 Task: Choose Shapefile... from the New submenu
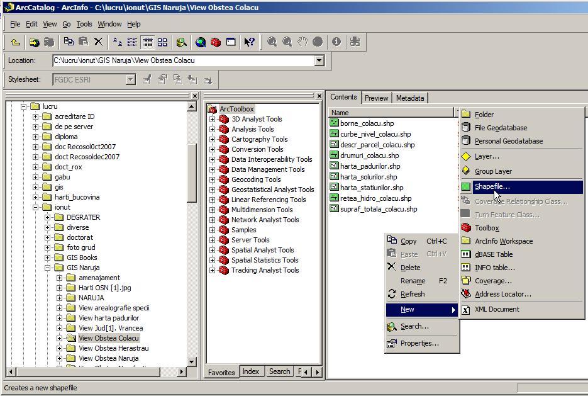[521, 186]
